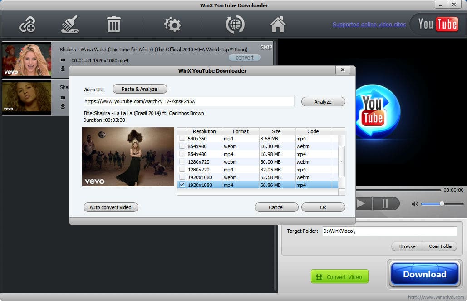
Task: Click the pause button in the player
Action: coord(385,204)
